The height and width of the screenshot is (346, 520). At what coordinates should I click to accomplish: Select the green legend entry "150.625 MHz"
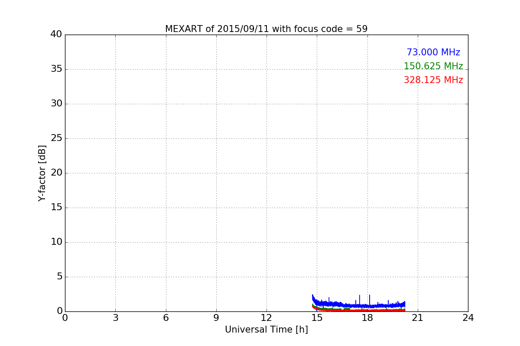click(x=433, y=66)
